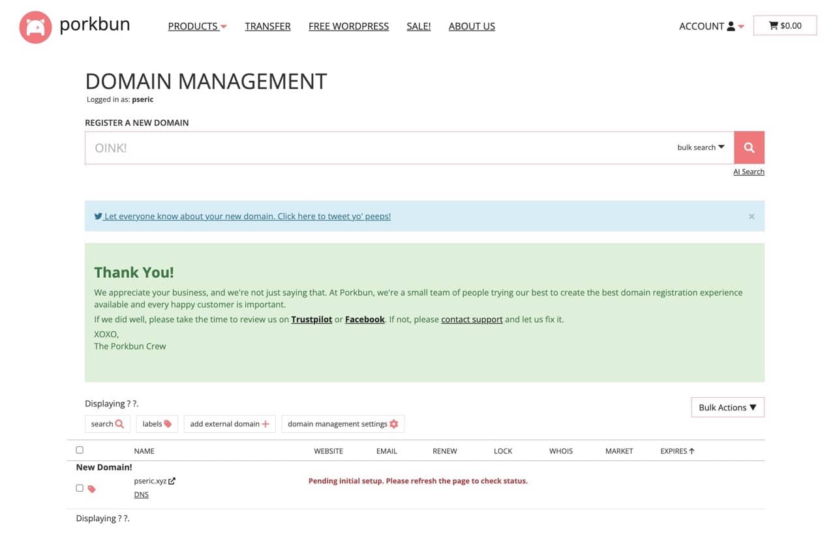Click the pseric.xyz domain name

[150, 481]
